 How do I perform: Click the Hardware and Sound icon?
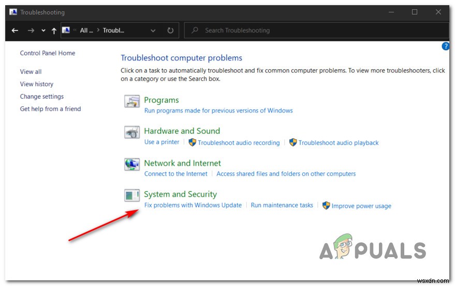tap(132, 133)
